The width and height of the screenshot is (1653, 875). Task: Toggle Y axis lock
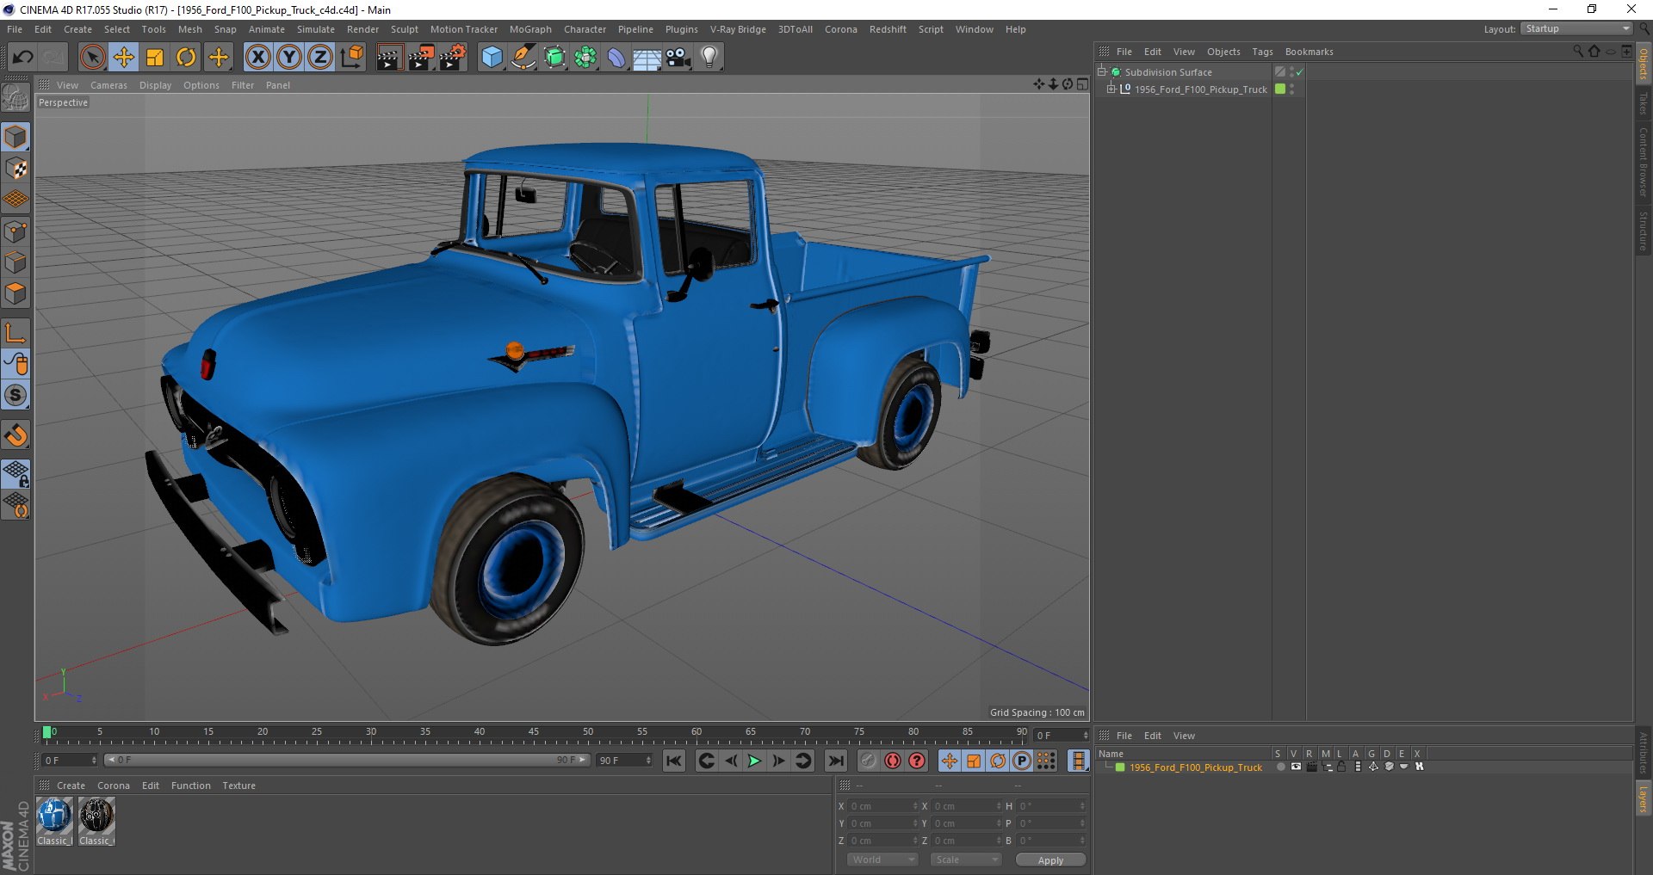click(x=289, y=58)
